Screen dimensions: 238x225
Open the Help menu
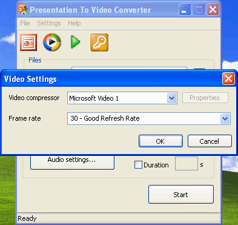click(x=74, y=23)
